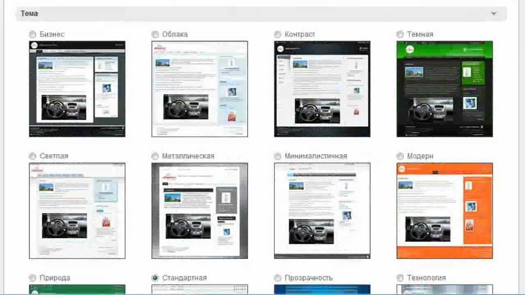
Task: Click the Светлая theme preview thumbnail
Action: (x=77, y=211)
